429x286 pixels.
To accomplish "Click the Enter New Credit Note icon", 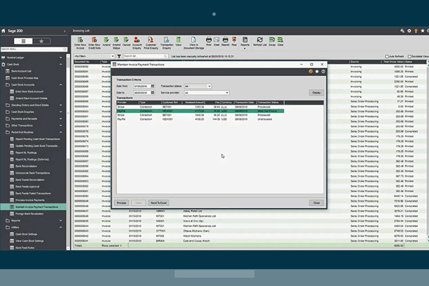I will tap(94, 43).
